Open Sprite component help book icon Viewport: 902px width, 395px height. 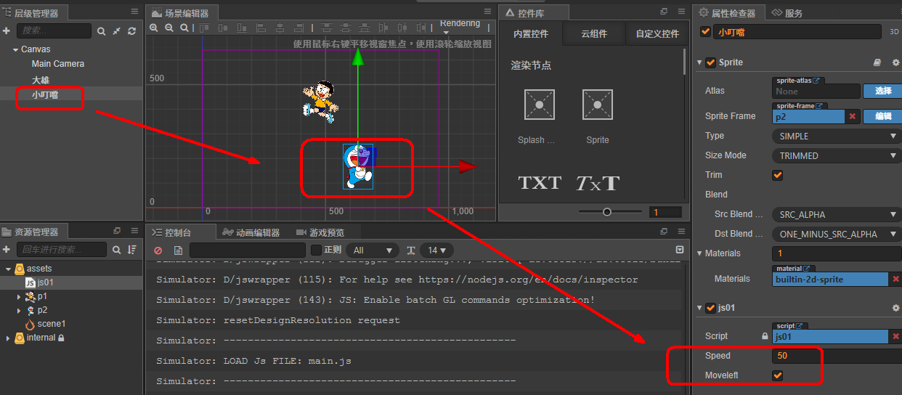(x=877, y=62)
